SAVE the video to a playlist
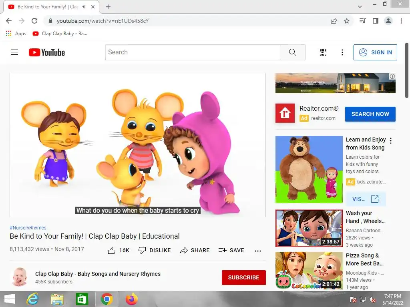The image size is (410, 307). point(231,250)
